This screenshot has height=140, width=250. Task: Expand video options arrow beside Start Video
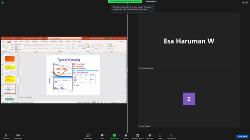23,135
